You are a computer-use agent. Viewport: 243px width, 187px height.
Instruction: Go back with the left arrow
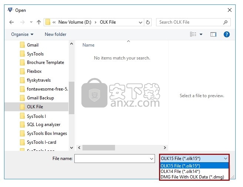11,22
